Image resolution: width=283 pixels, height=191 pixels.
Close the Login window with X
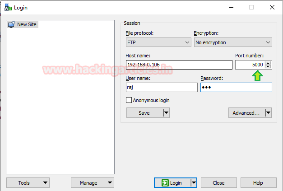[272, 7]
